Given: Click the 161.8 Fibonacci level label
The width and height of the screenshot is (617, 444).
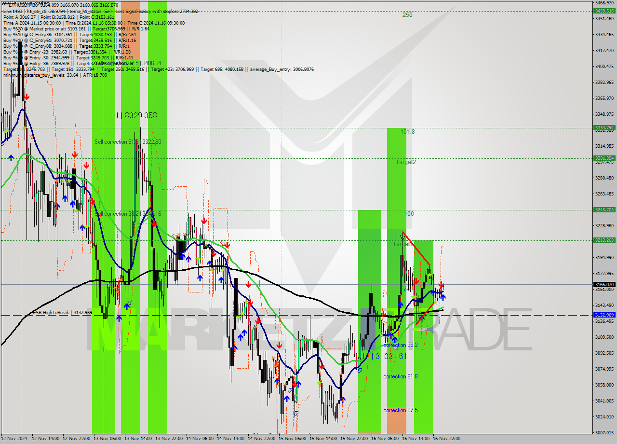Looking at the screenshot, I should tap(407, 131).
